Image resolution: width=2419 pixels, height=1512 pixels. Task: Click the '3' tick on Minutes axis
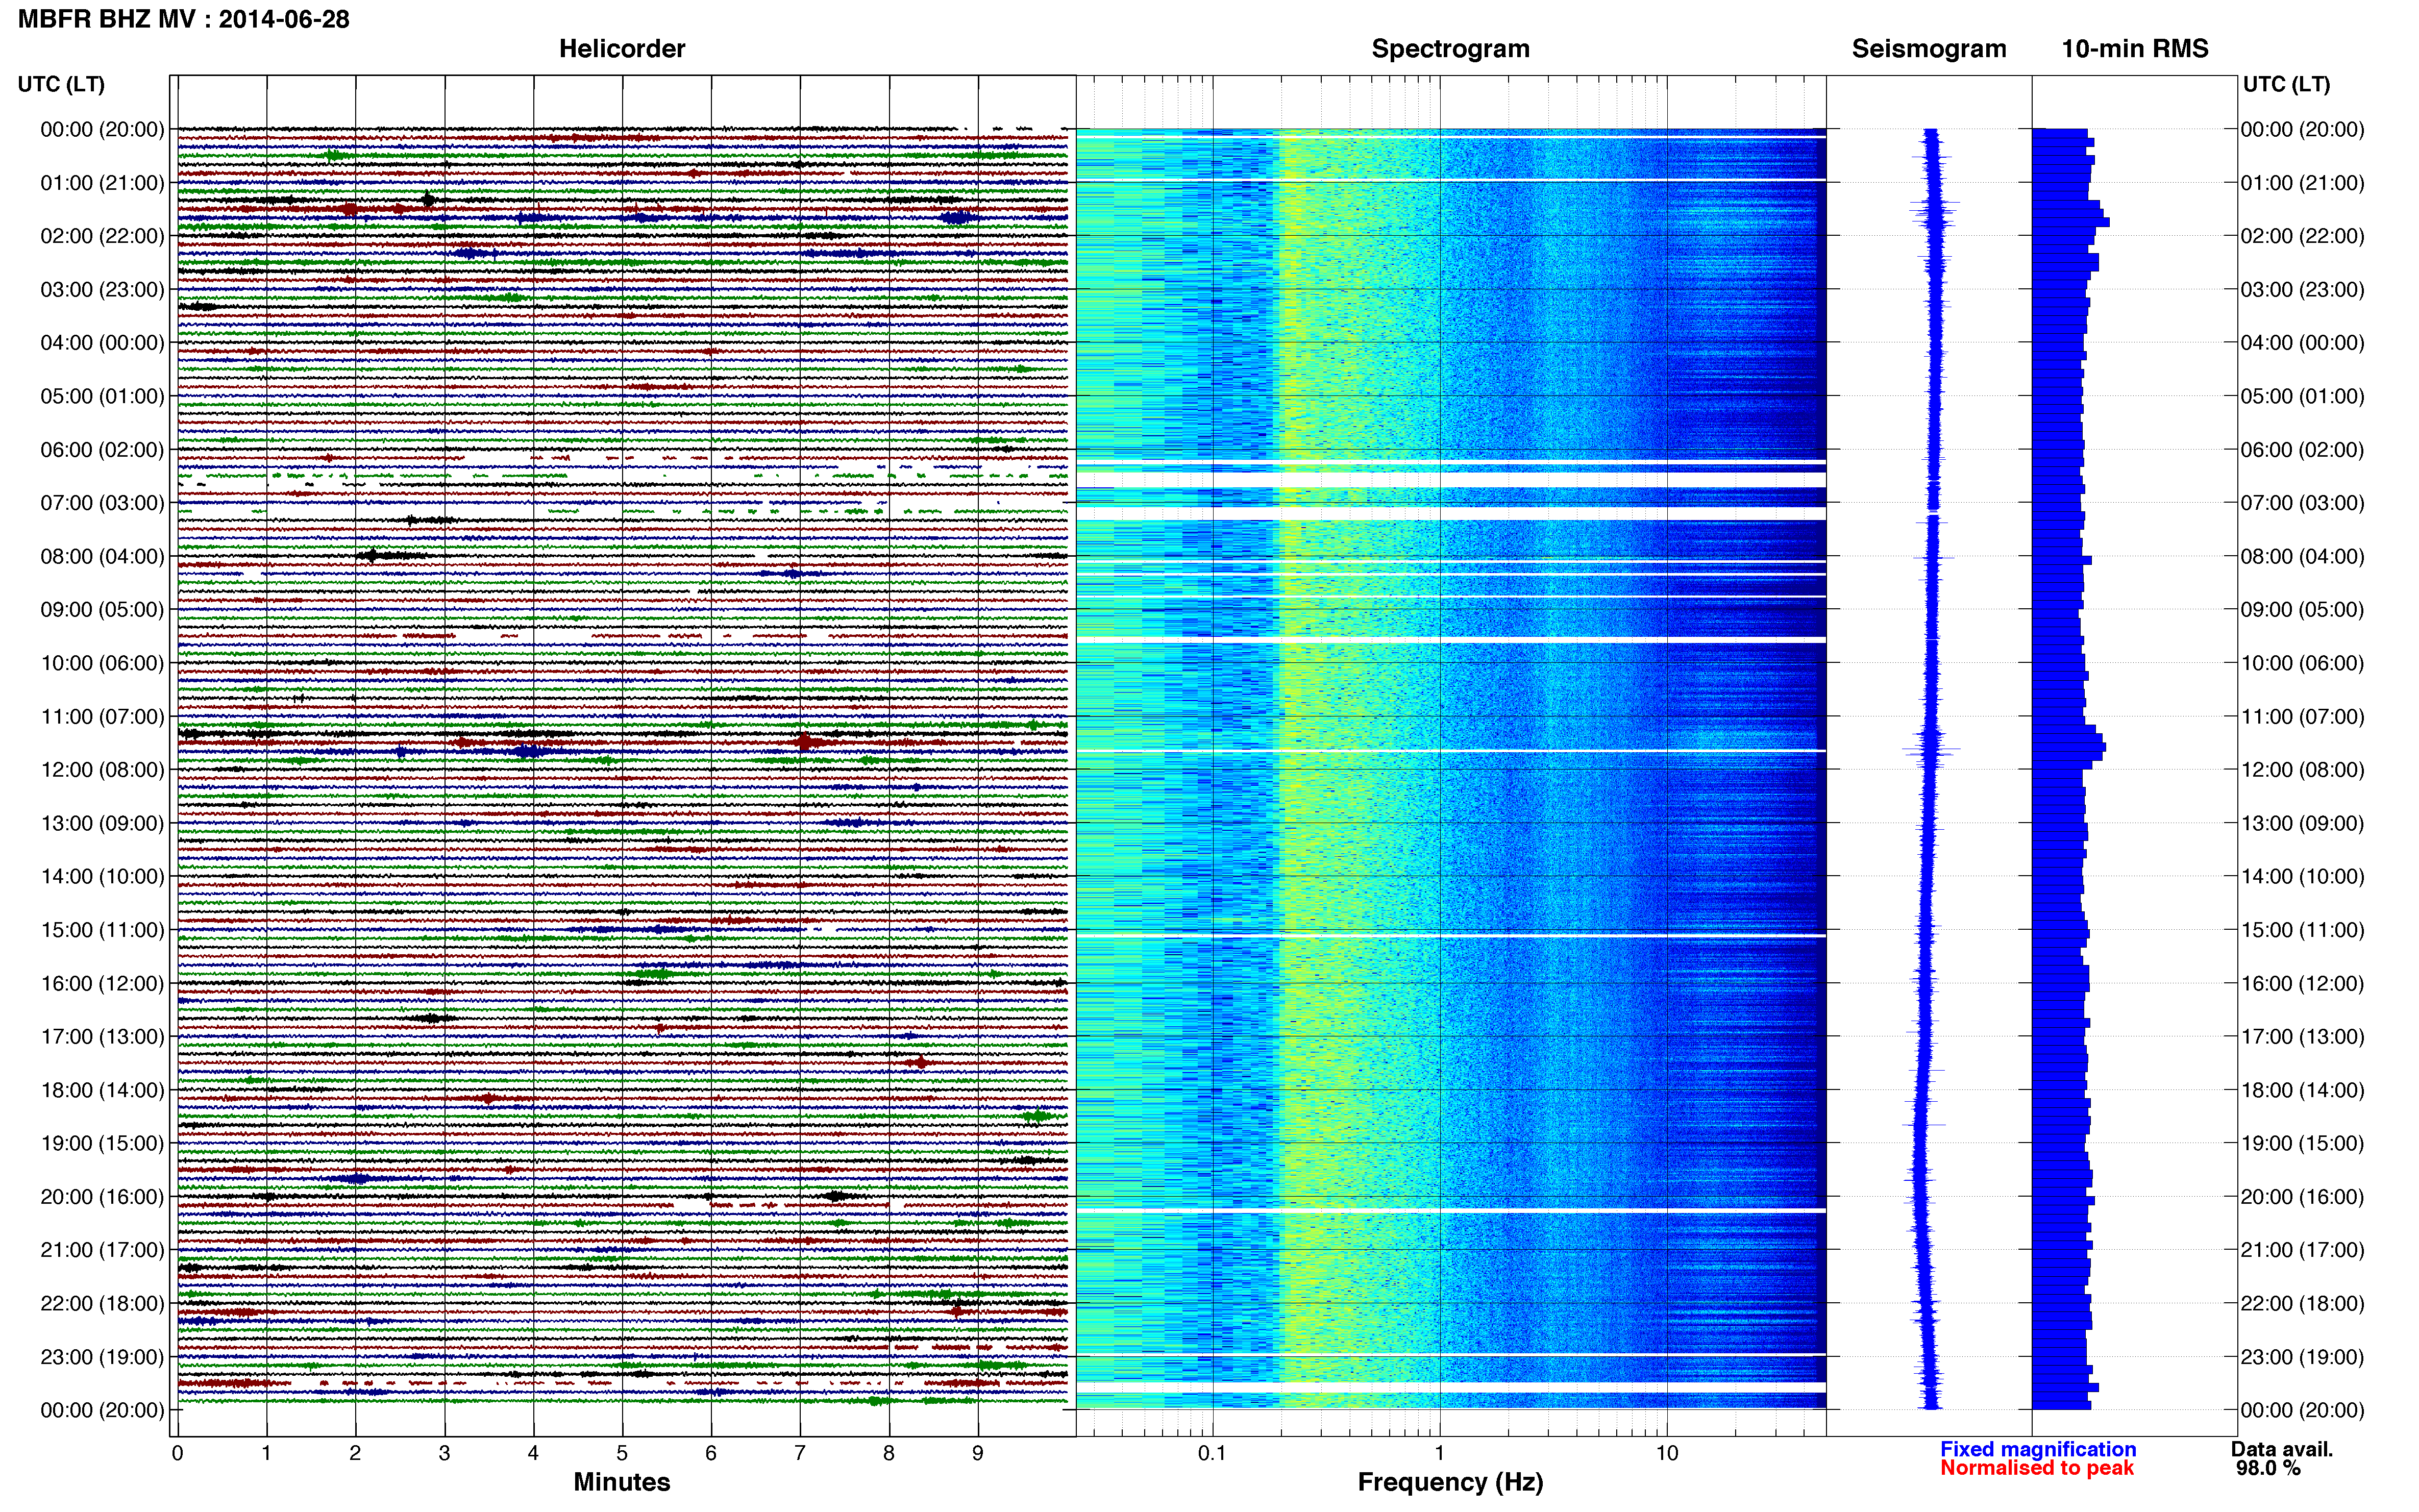pos(444,1453)
